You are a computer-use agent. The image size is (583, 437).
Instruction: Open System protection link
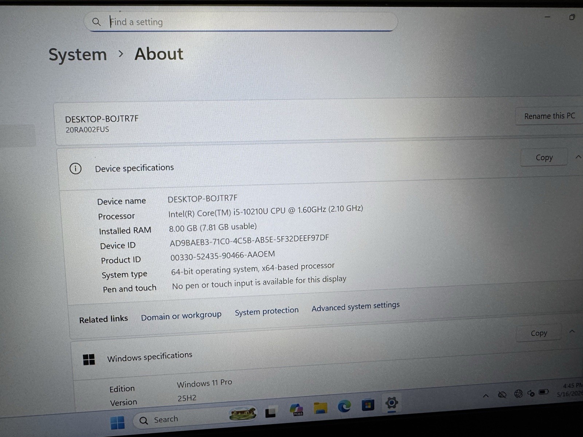coord(266,311)
